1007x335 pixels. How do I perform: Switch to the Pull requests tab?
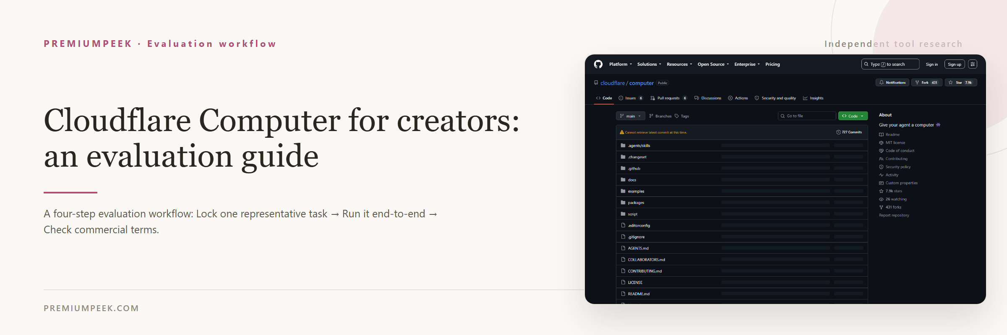pyautogui.click(x=669, y=98)
